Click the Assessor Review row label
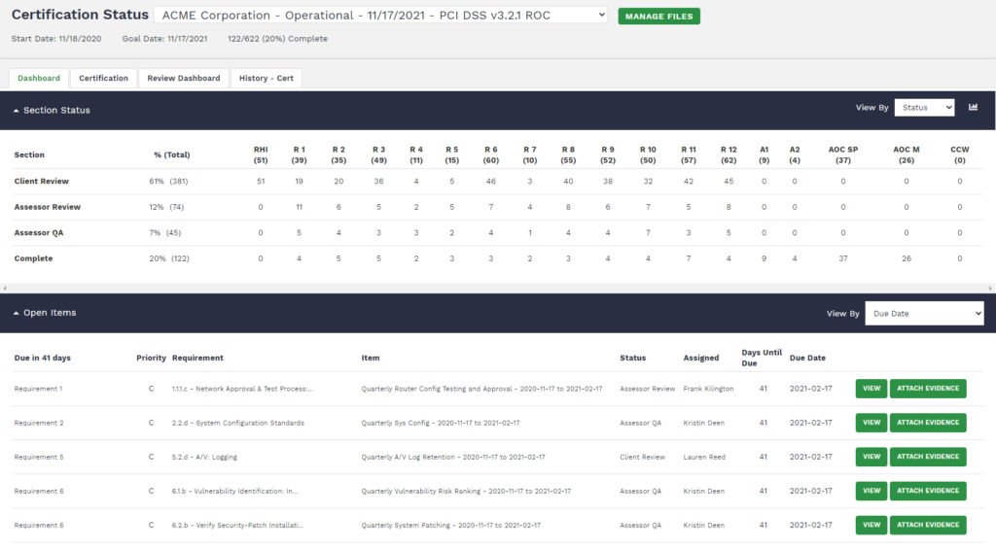 point(48,207)
